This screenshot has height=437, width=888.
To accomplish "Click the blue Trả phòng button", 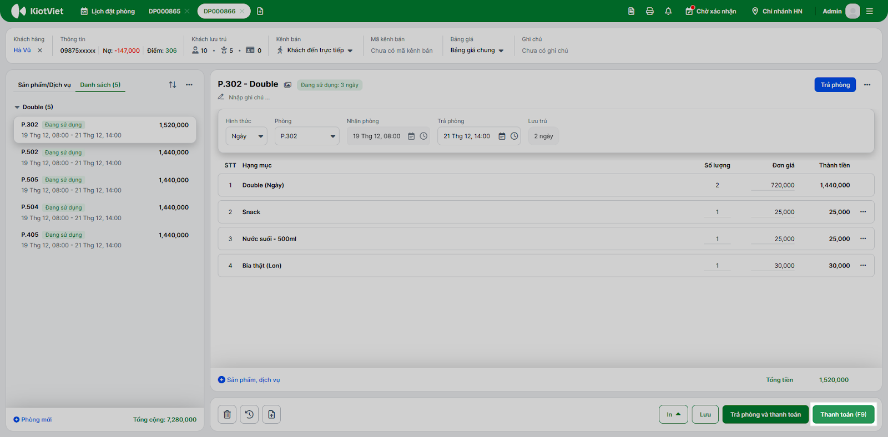I will pyautogui.click(x=835, y=85).
